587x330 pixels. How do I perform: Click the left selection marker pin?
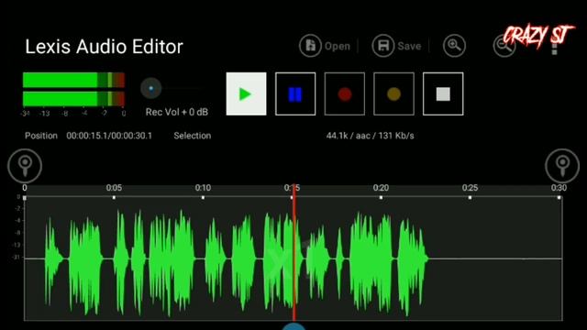pyautogui.click(x=25, y=166)
